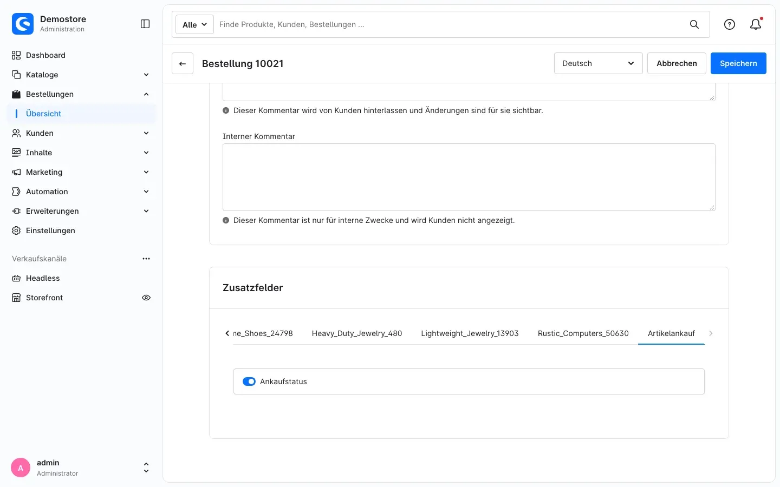780x487 pixels.
Task: Collapse the Bestellungen menu chevron
Action: coord(146,94)
